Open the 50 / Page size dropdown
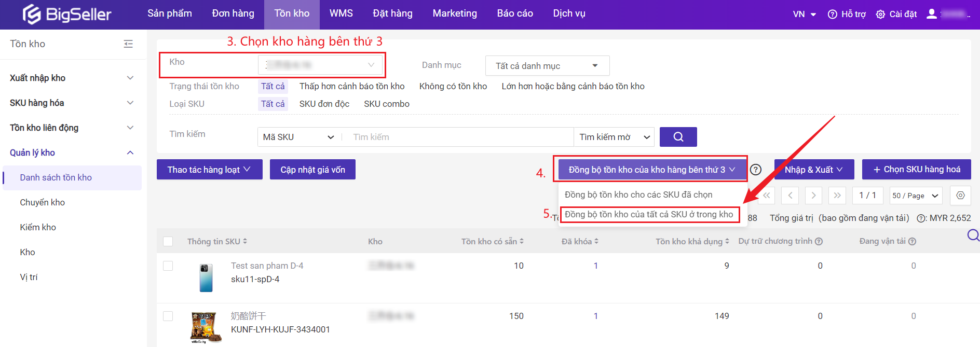This screenshot has height=347, width=980. pos(915,196)
